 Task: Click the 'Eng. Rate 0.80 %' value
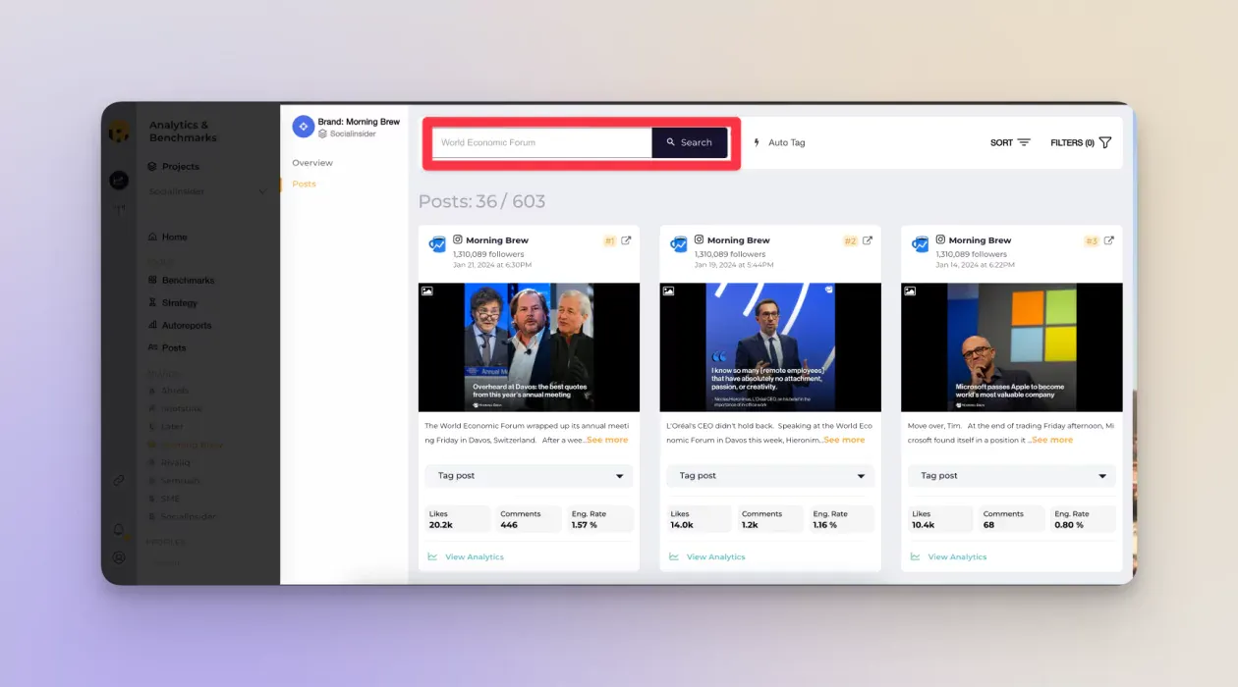click(x=1083, y=519)
